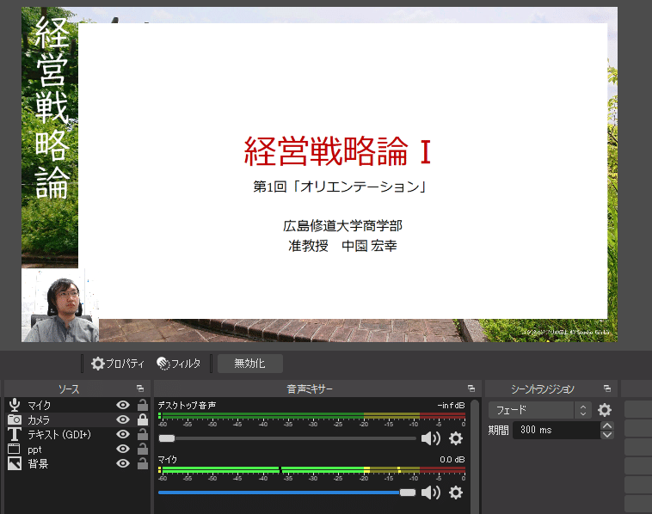Image resolution: width=652 pixels, height=514 pixels.
Task: Select the ppt window capture icon
Action: tap(14, 449)
